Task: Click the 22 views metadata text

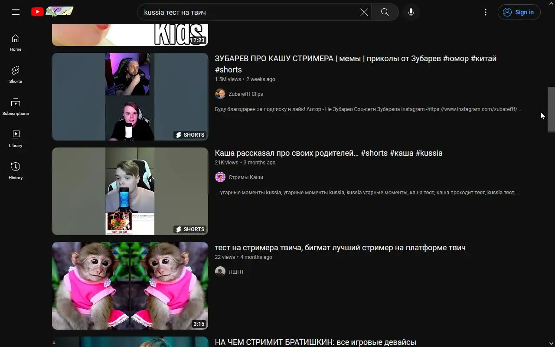Action: 225,257
